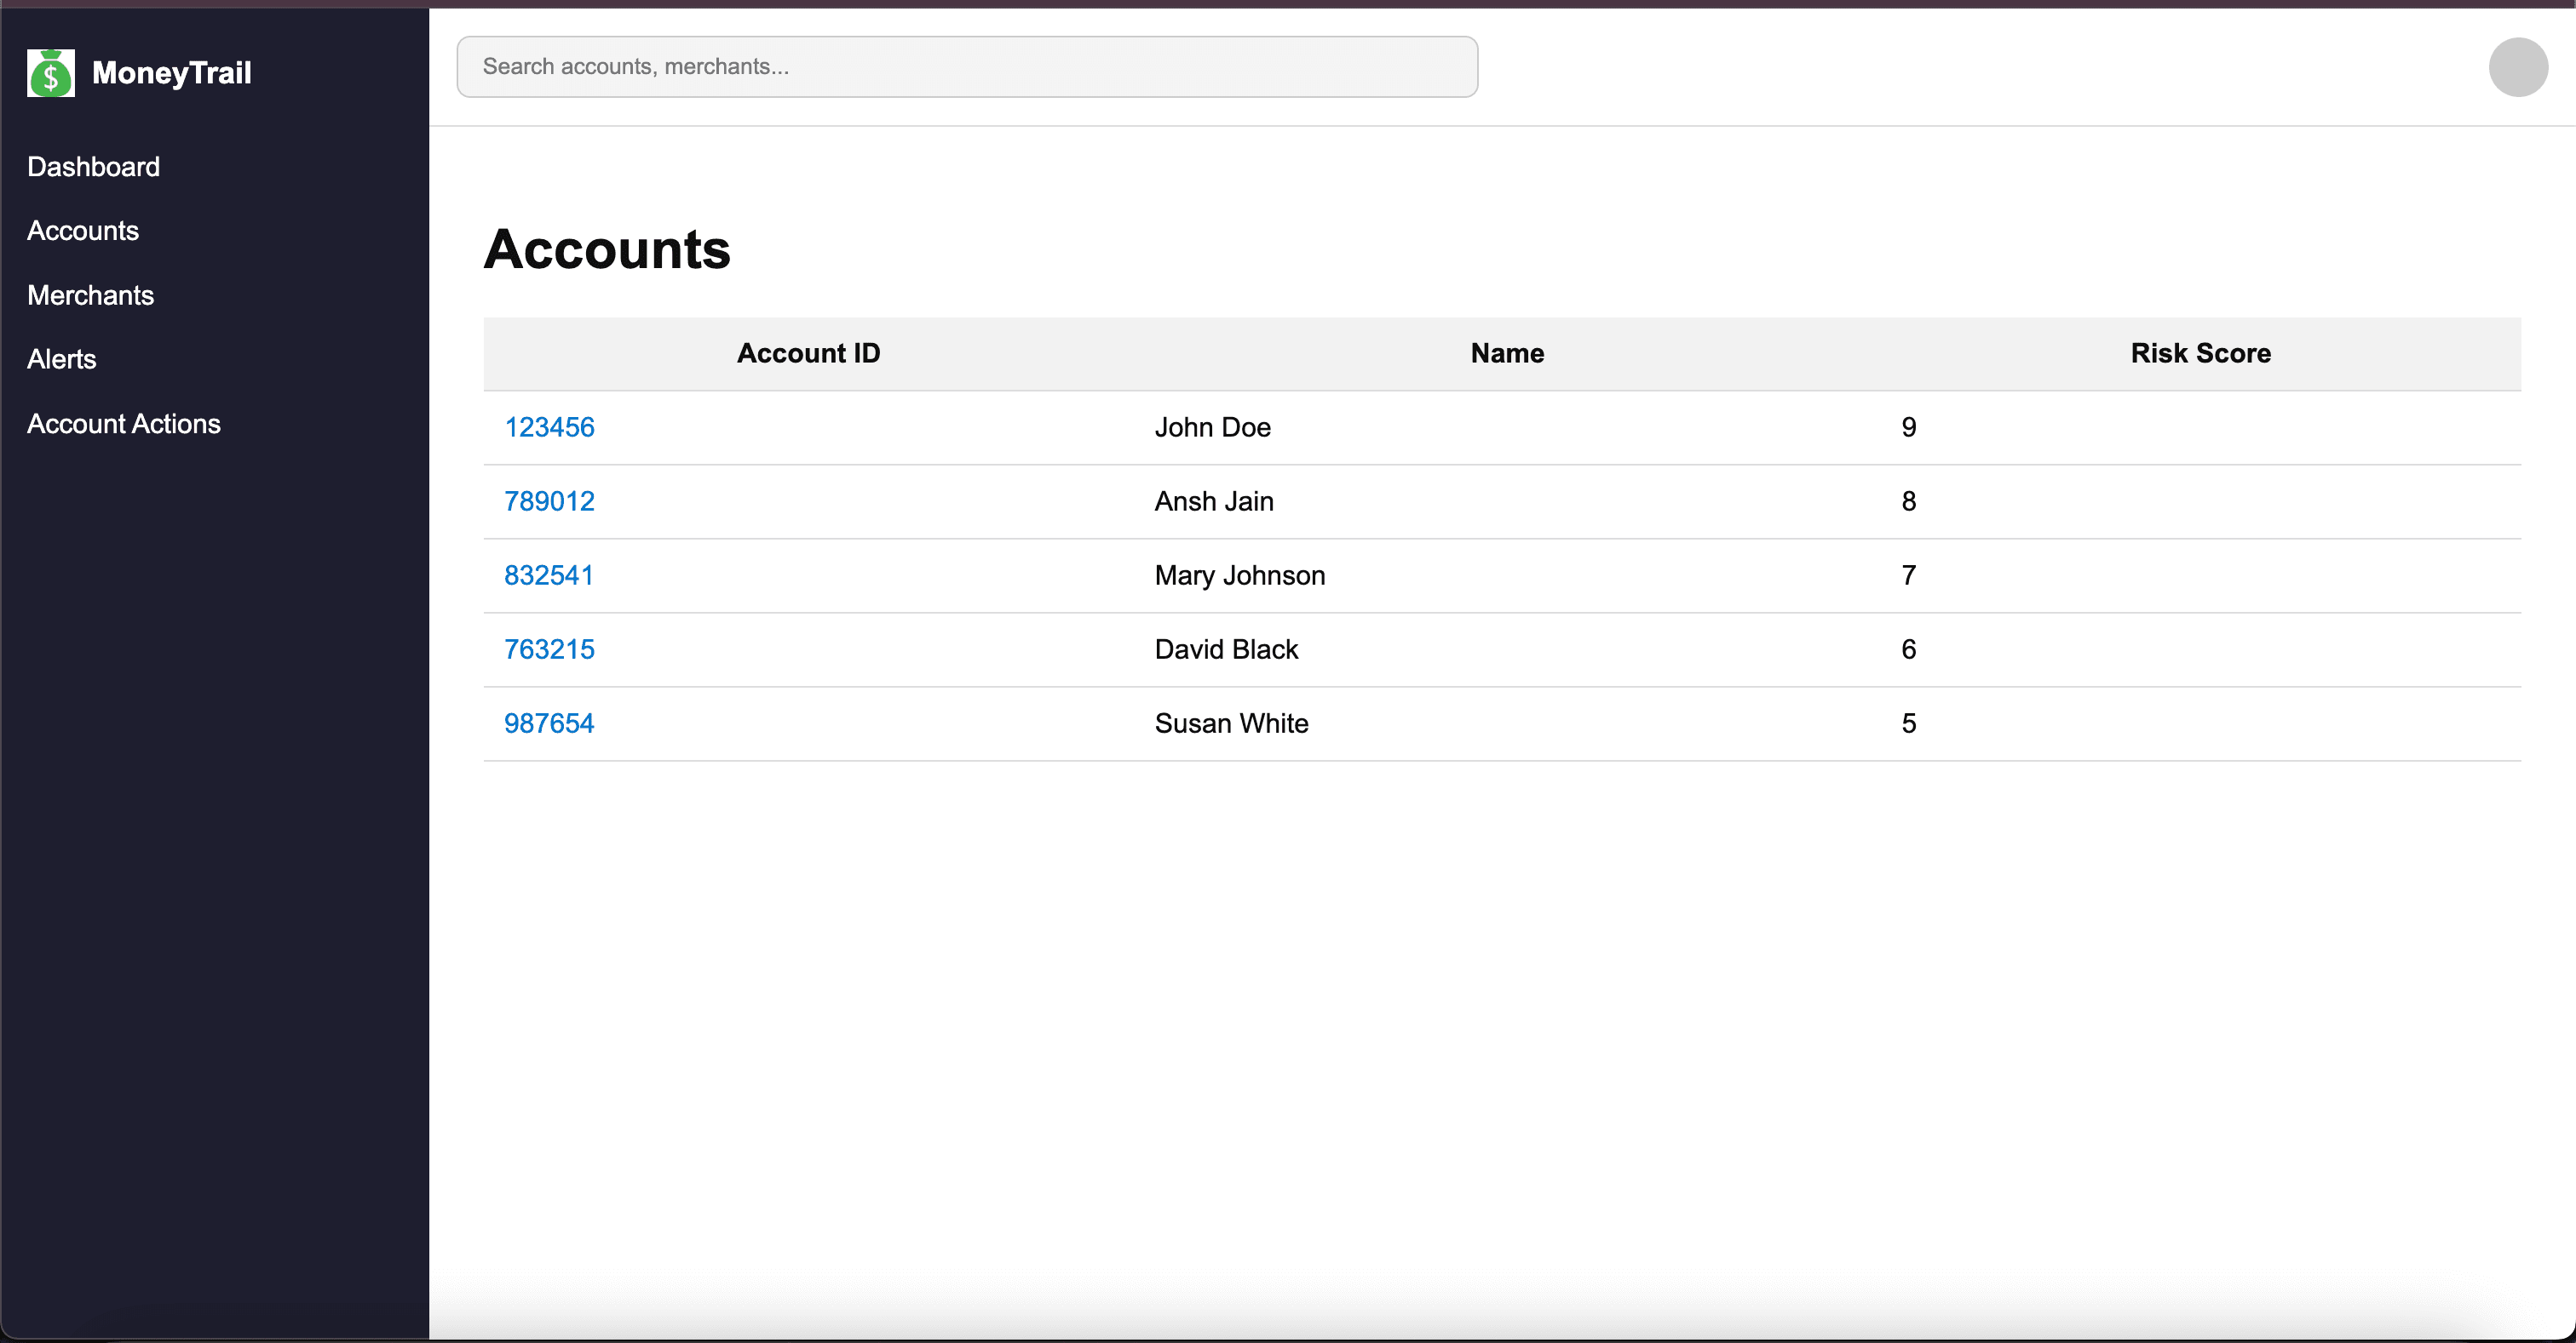
Task: Open the Accounts section from the sidebar
Action: click(x=83, y=231)
